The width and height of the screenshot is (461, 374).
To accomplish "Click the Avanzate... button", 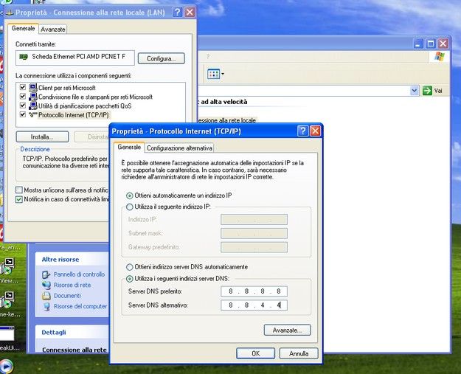I will click(x=287, y=330).
